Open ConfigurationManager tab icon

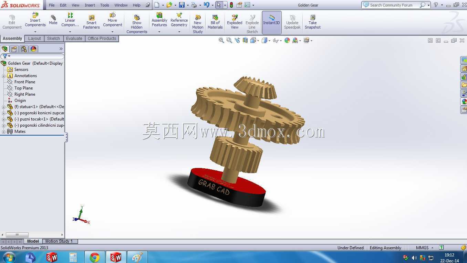[x=24, y=49]
